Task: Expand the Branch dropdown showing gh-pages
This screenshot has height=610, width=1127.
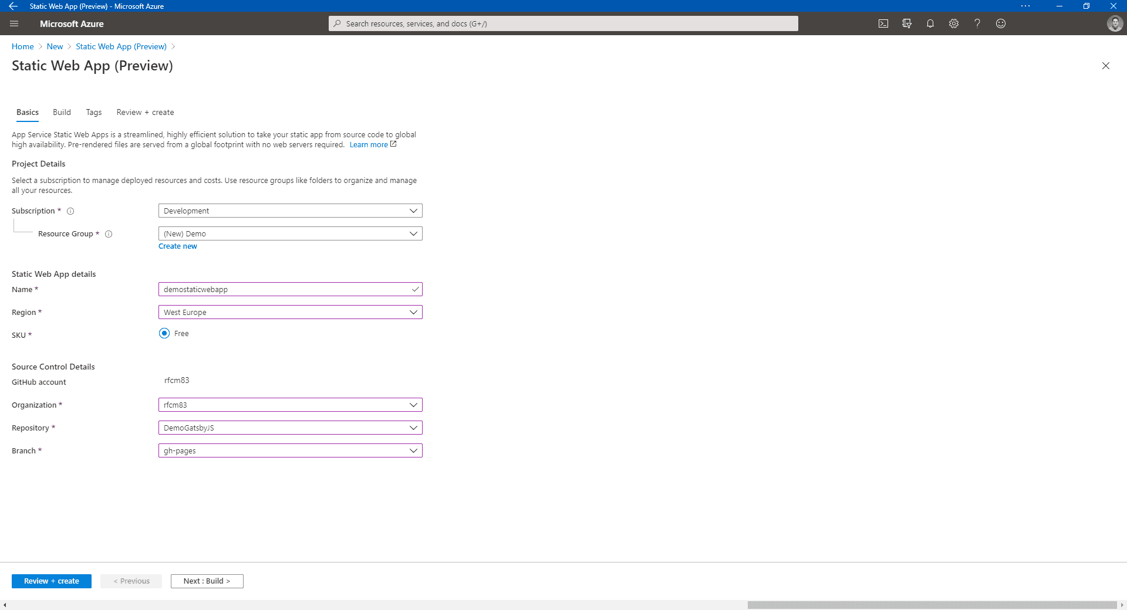Action: click(290, 450)
